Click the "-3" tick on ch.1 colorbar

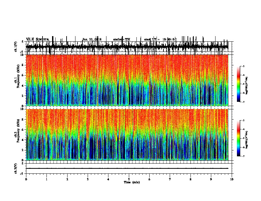pyautogui.click(x=243, y=66)
